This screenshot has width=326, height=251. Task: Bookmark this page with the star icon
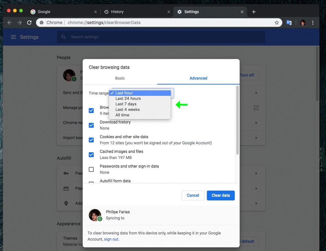(277, 22)
